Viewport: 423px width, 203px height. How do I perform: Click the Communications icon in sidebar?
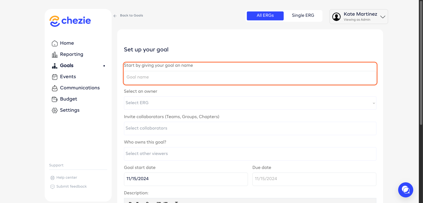[55, 88]
